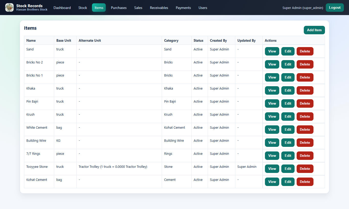Go to the Stock nav item

click(x=83, y=8)
